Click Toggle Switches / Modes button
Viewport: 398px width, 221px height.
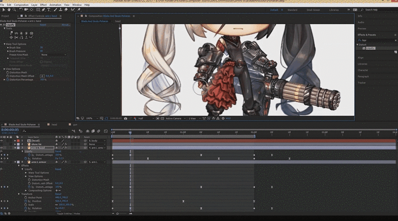(x=68, y=214)
